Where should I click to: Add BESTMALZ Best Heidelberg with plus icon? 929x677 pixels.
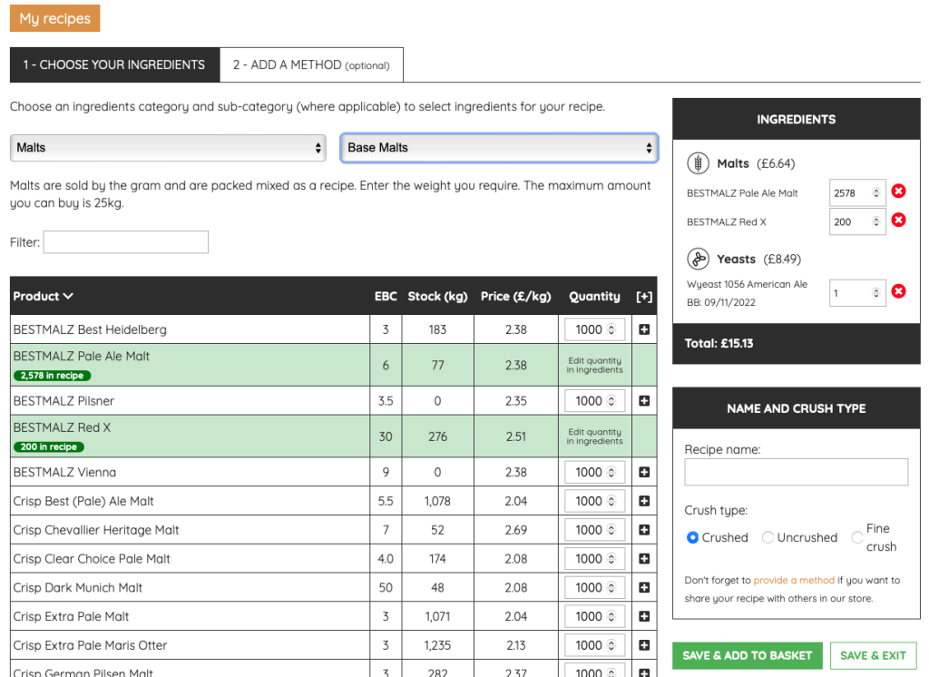644,329
